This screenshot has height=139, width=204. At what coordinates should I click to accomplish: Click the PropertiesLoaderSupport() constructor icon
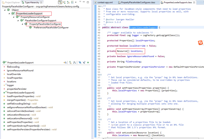click(5, 92)
